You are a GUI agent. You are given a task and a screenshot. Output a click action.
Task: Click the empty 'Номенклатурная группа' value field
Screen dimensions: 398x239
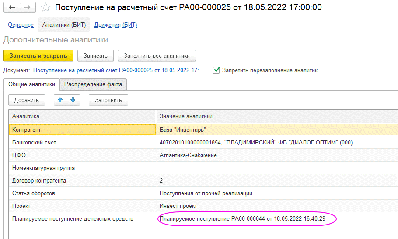pyautogui.click(x=276, y=168)
